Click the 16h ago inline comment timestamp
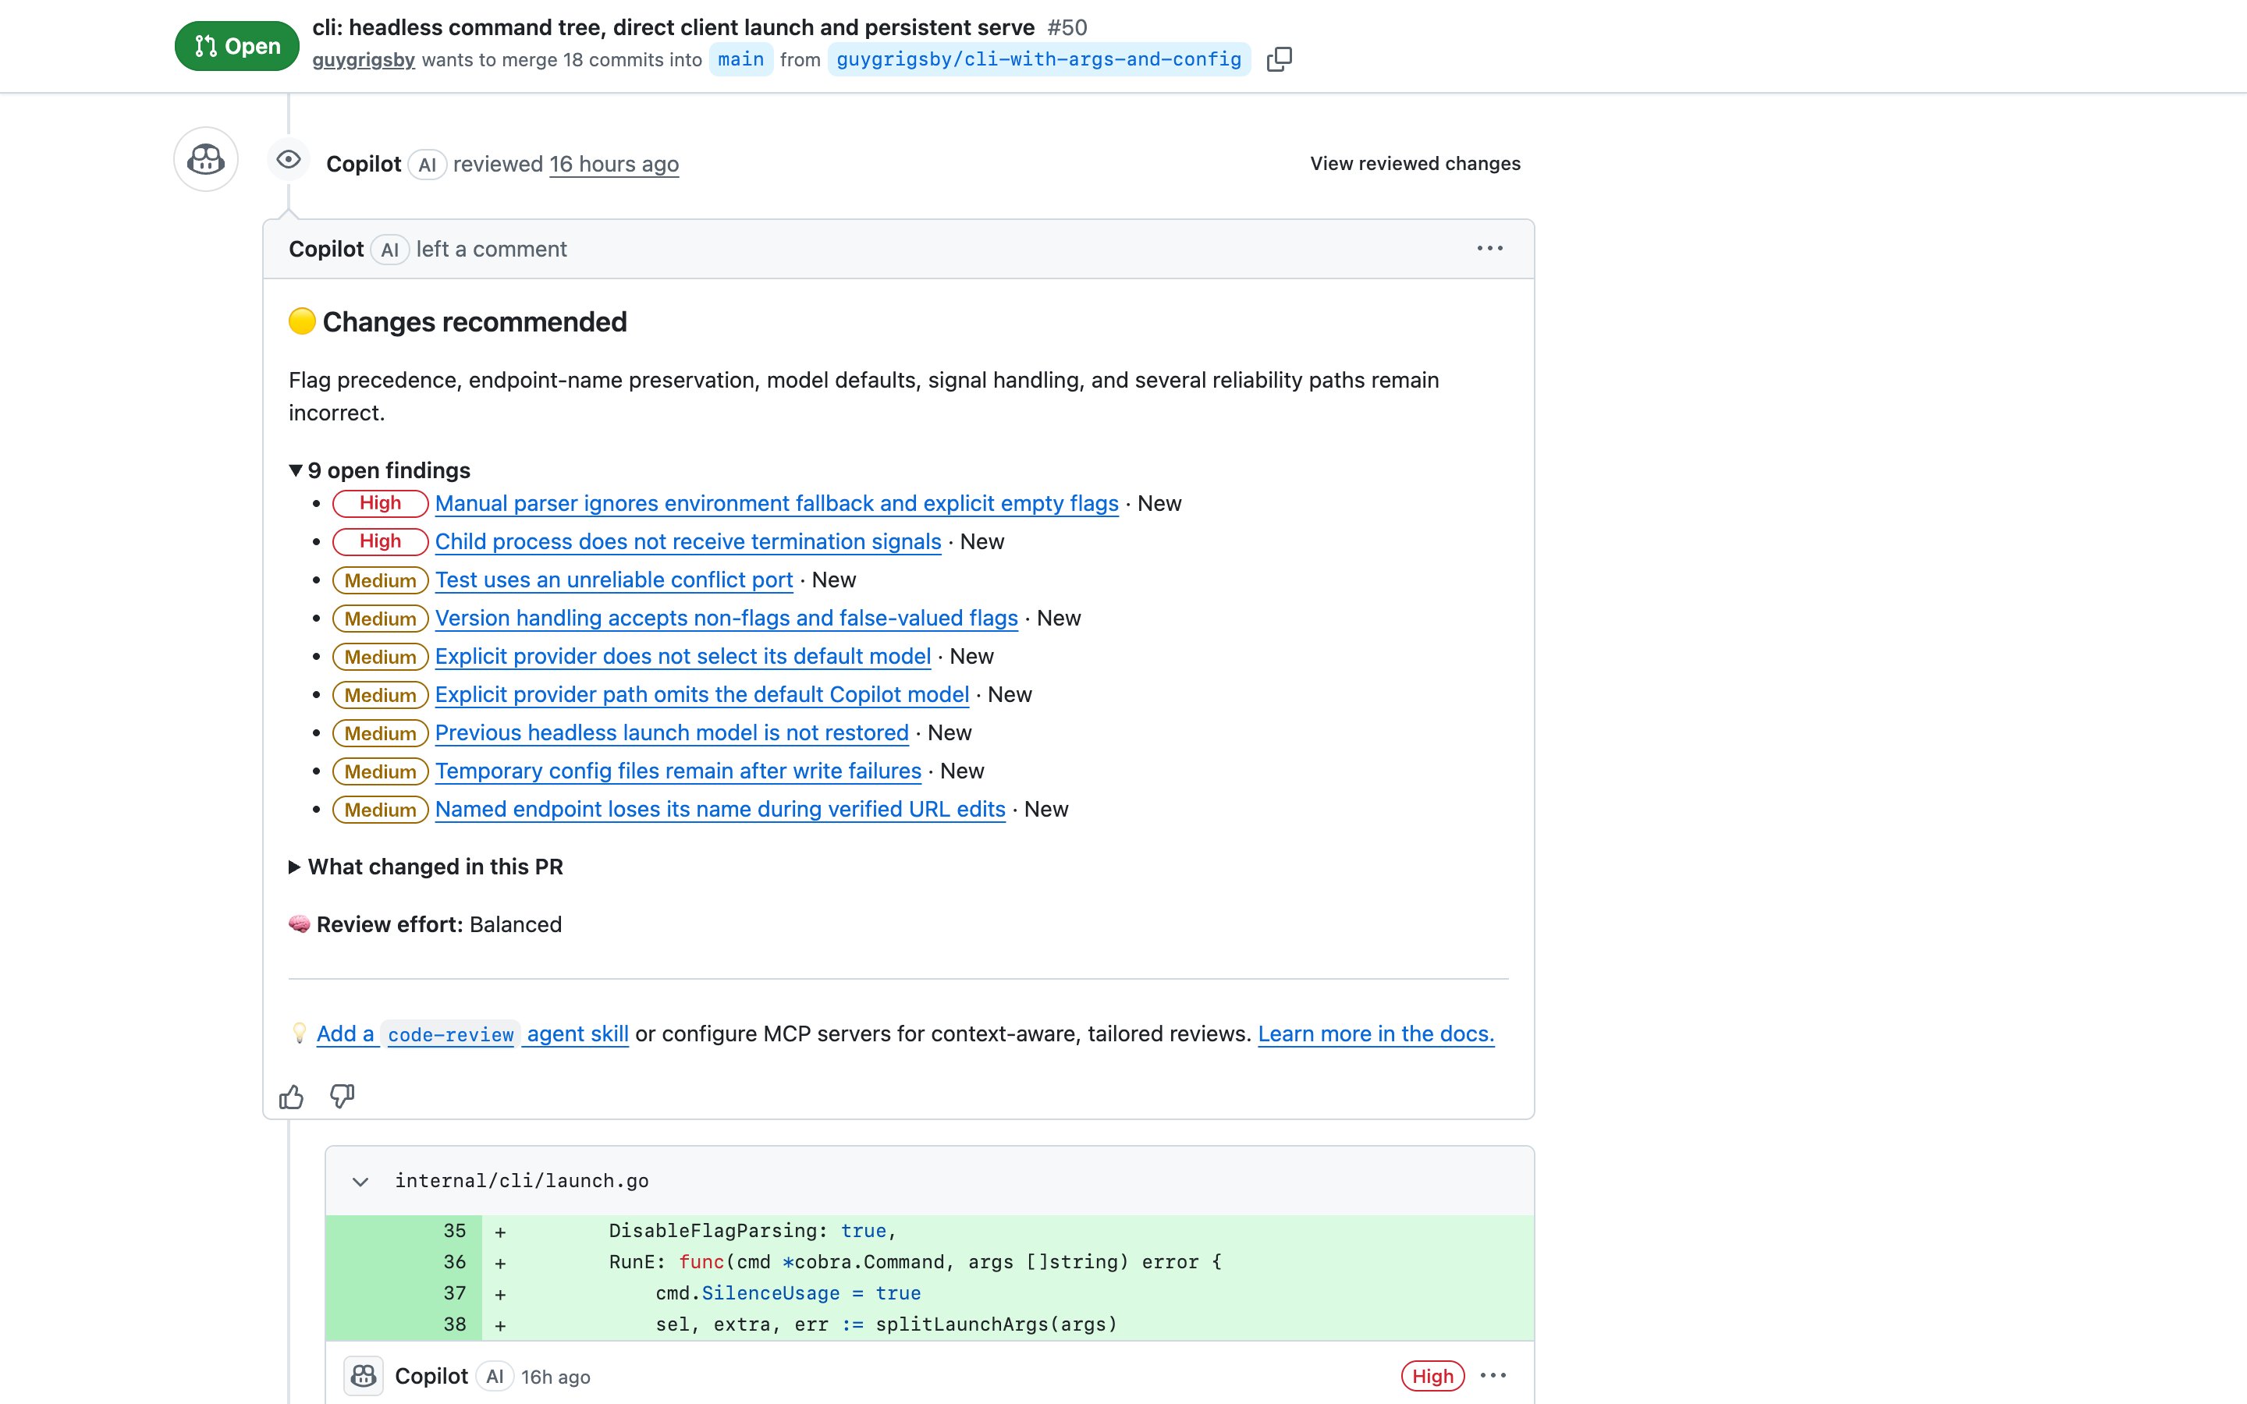 (x=556, y=1377)
